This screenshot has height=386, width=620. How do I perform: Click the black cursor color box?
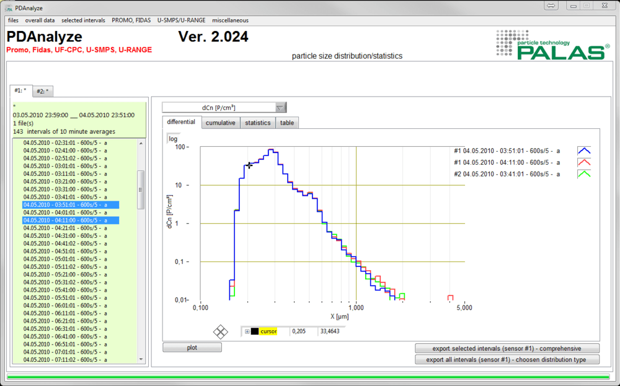(x=255, y=331)
